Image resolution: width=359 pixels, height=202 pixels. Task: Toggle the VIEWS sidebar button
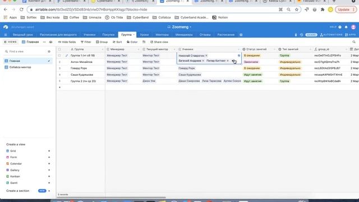click(x=11, y=42)
